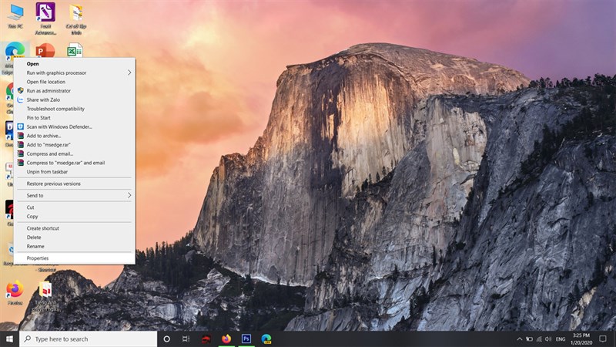Switch to Photoshop on the taskbar
This screenshot has height=347, width=616.
[x=246, y=339]
